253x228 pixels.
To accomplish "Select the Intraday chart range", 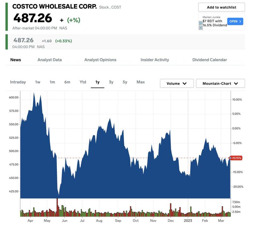I will click(x=18, y=82).
